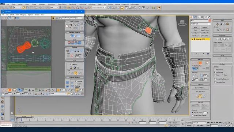Click the Configure Modifier Sets icon below stack
Screen dimensions: 234x132
pos(208,54)
